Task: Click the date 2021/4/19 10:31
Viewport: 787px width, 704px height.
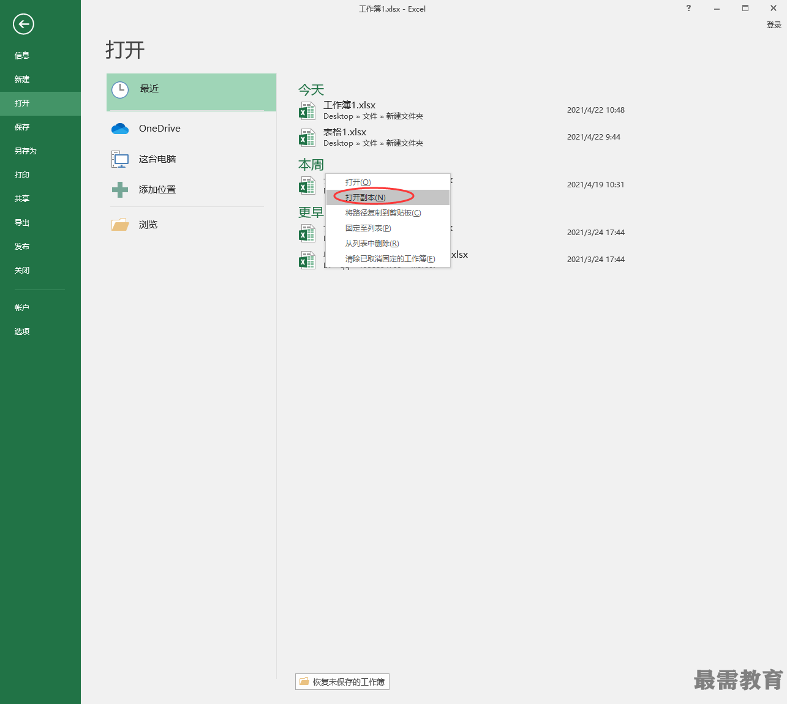Action: pyautogui.click(x=596, y=185)
